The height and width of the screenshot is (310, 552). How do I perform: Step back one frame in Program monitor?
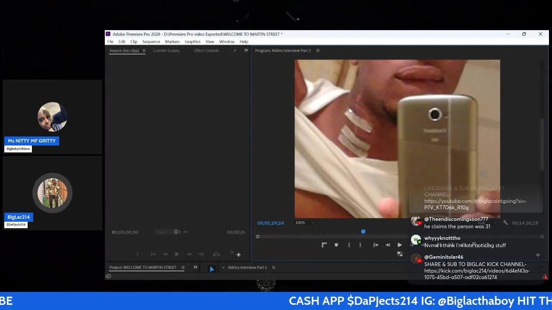(x=388, y=245)
